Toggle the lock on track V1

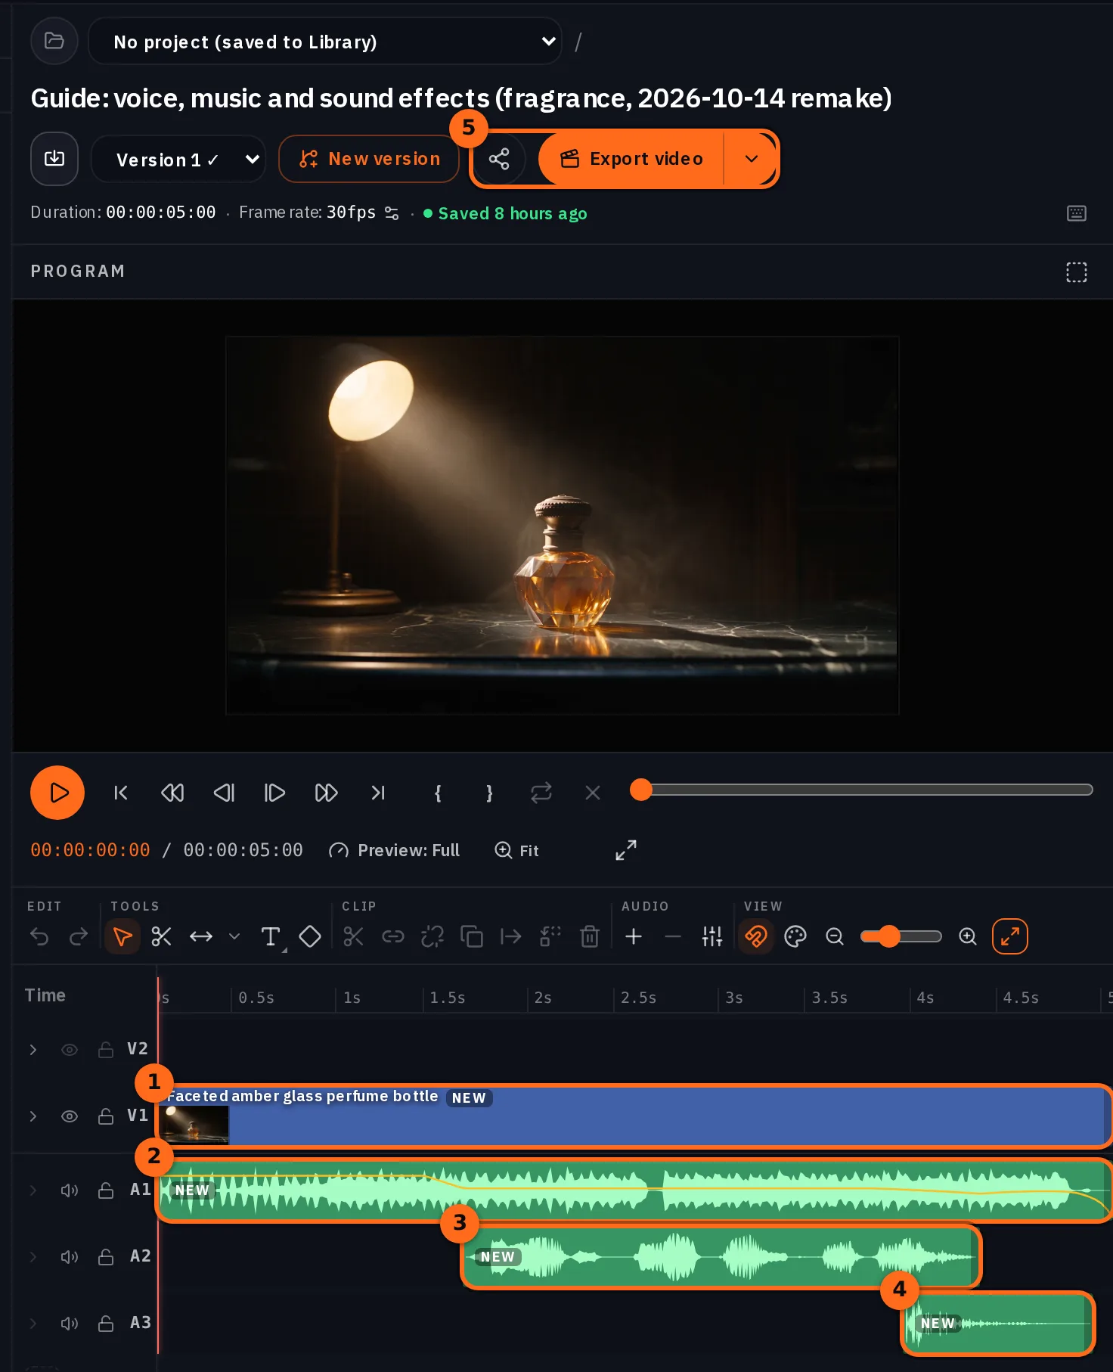[106, 1116]
